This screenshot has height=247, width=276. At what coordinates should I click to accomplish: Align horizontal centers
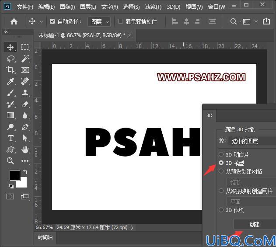(x=186, y=21)
